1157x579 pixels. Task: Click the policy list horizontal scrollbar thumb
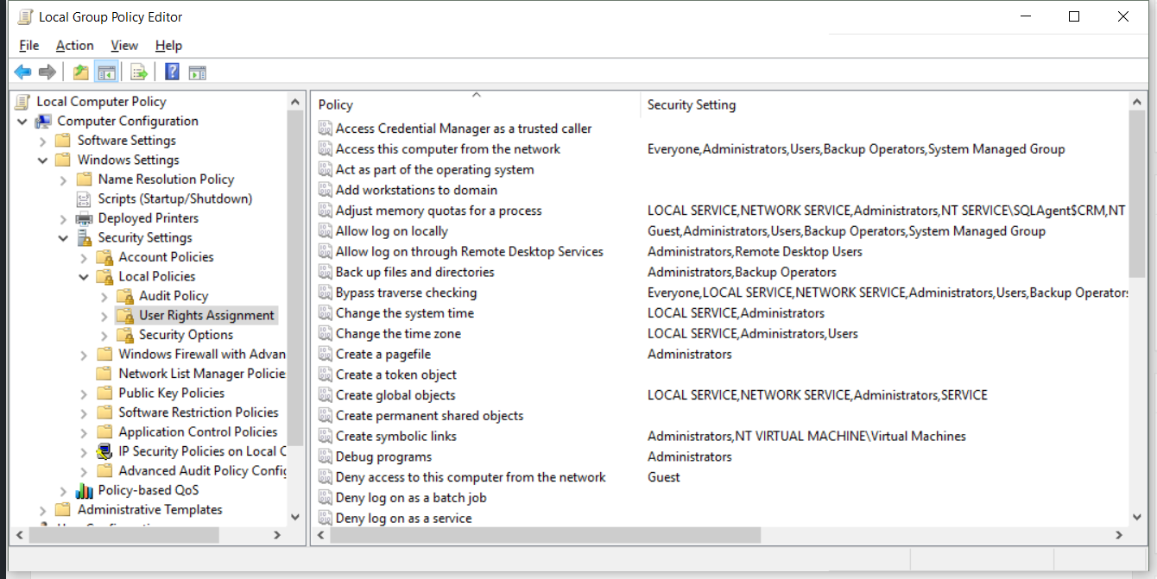[545, 535]
